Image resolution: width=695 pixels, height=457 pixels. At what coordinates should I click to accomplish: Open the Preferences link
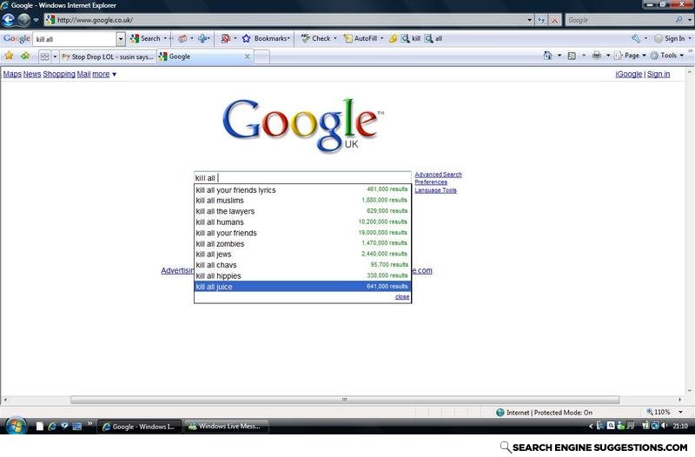[431, 182]
